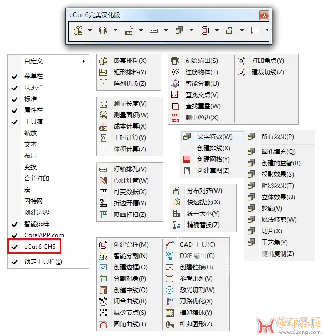Choose 体积计算(Z) menu entry
Screen dimensions: 323x336
point(129,149)
